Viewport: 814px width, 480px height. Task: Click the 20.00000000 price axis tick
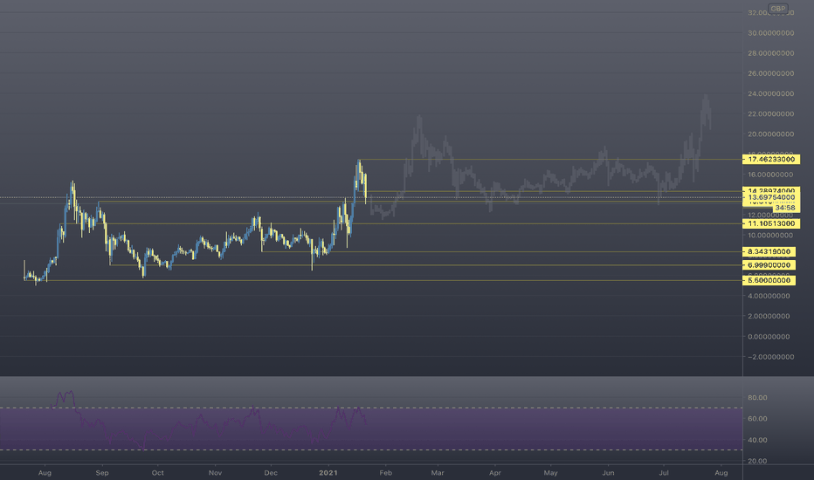click(771, 134)
